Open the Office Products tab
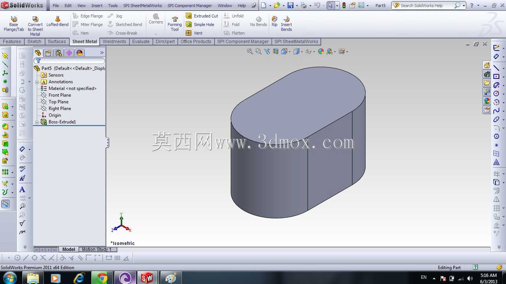 [196, 42]
